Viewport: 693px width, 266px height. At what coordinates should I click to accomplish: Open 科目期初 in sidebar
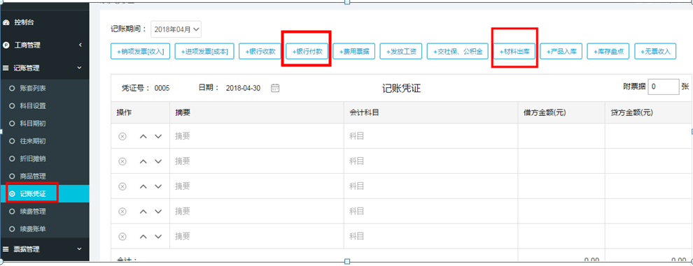[x=33, y=124]
